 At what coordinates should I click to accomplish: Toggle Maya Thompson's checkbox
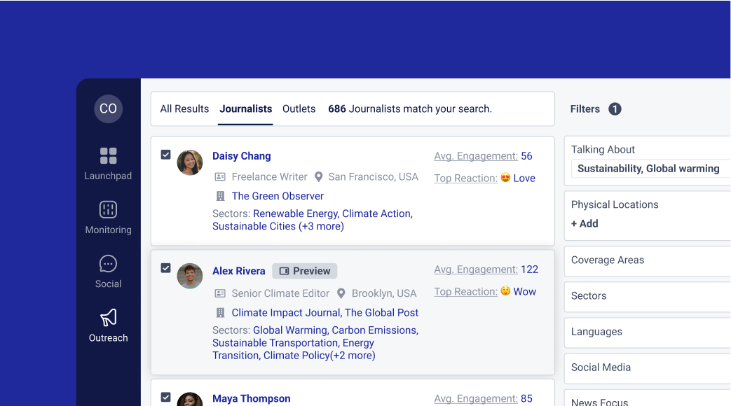[x=166, y=397]
